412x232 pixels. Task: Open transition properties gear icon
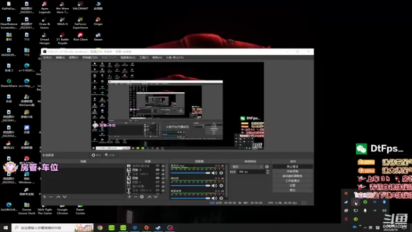click(267, 167)
